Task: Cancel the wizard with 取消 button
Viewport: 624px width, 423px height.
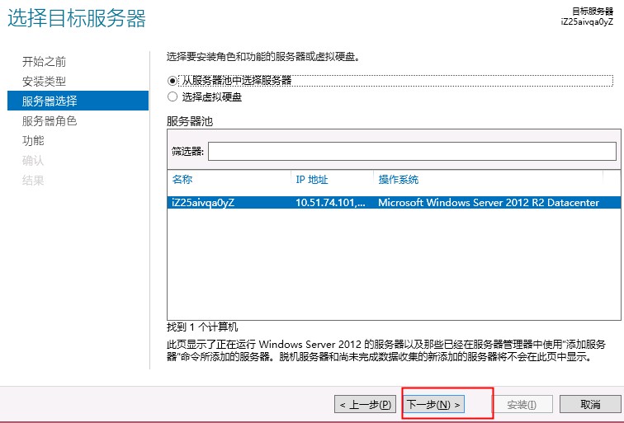Action: 590,404
